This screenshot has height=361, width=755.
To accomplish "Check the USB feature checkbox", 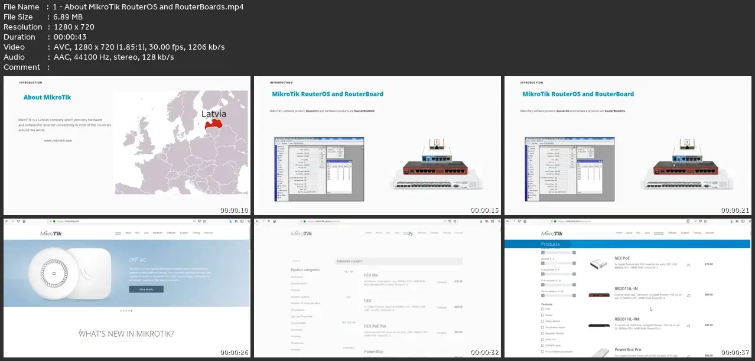I will tap(543, 309).
